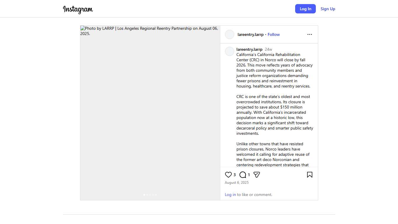The image size is (398, 224).
Task: Open lareentry.larrp username in the post header
Action: [x=250, y=34]
